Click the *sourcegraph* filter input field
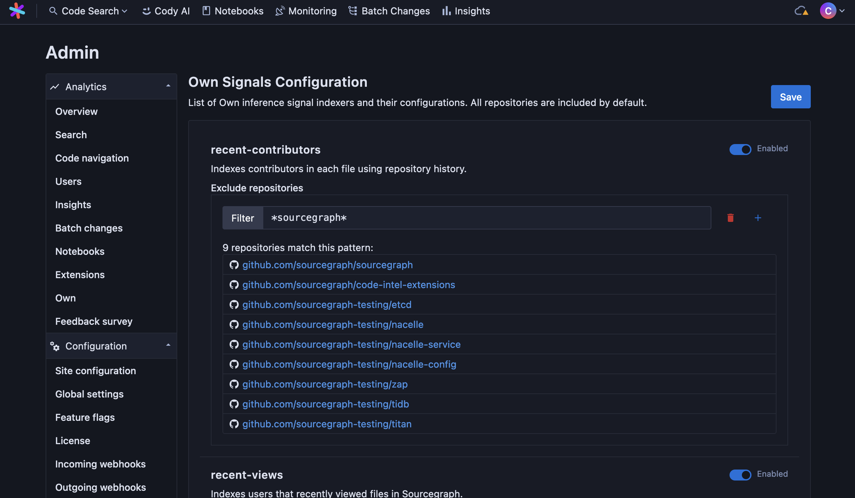This screenshot has width=855, height=498. (x=487, y=218)
